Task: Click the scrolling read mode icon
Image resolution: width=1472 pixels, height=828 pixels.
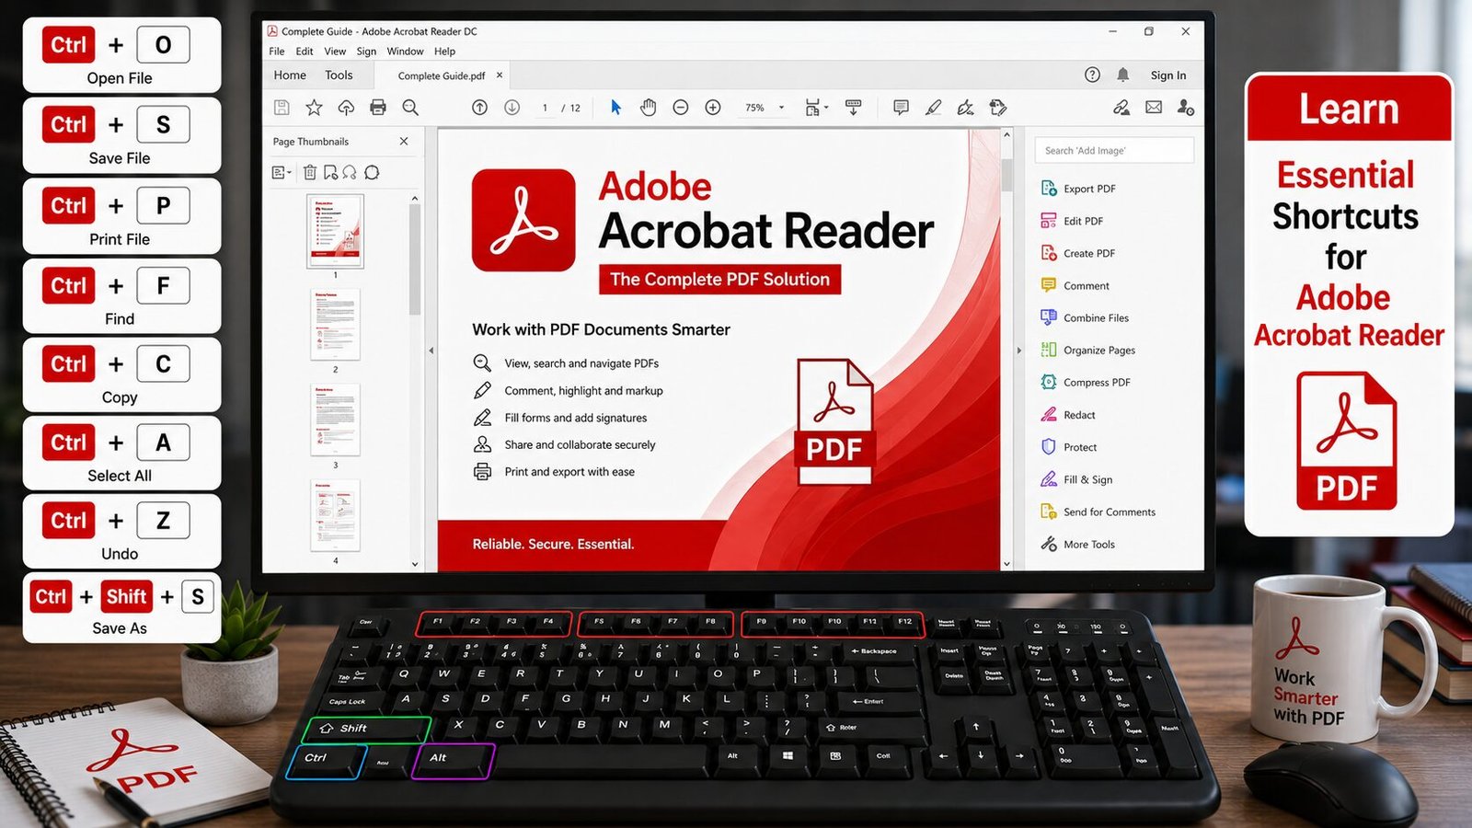Action: [x=853, y=108]
